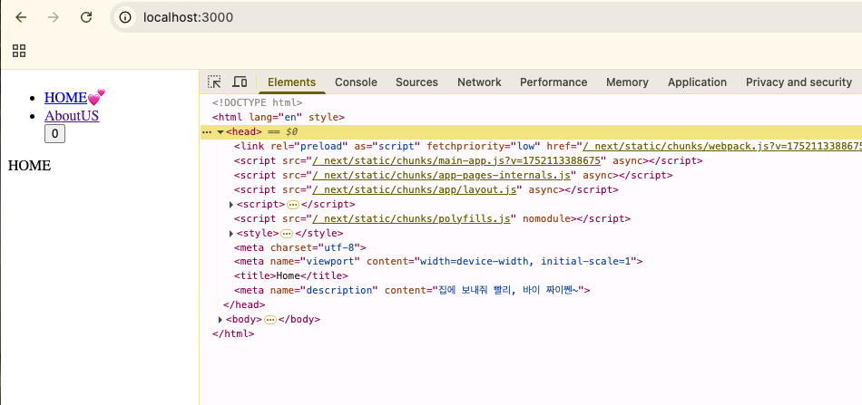Click the HOME heading text on the page
The image size is (862, 405).
[30, 166]
